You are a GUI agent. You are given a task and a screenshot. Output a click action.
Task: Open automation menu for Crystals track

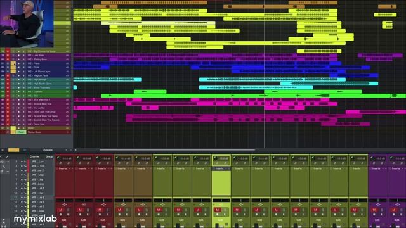67,92
